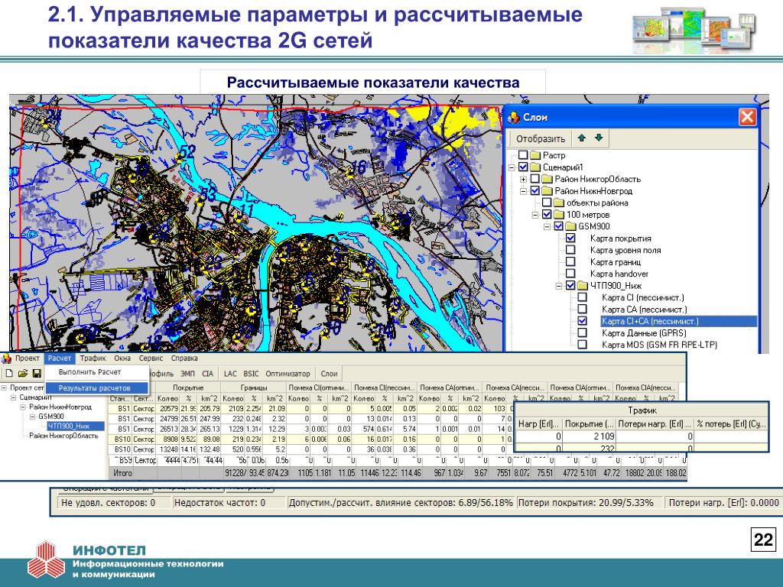Click the Район НижнНовгрод folder icon in Слои

point(547,190)
